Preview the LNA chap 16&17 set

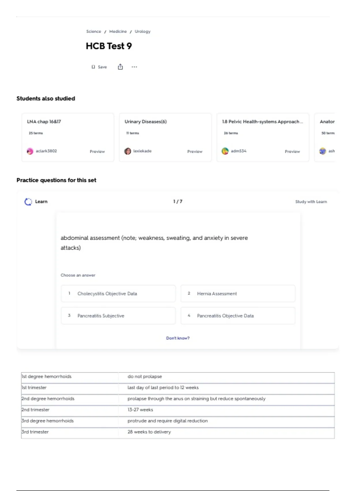pos(97,151)
